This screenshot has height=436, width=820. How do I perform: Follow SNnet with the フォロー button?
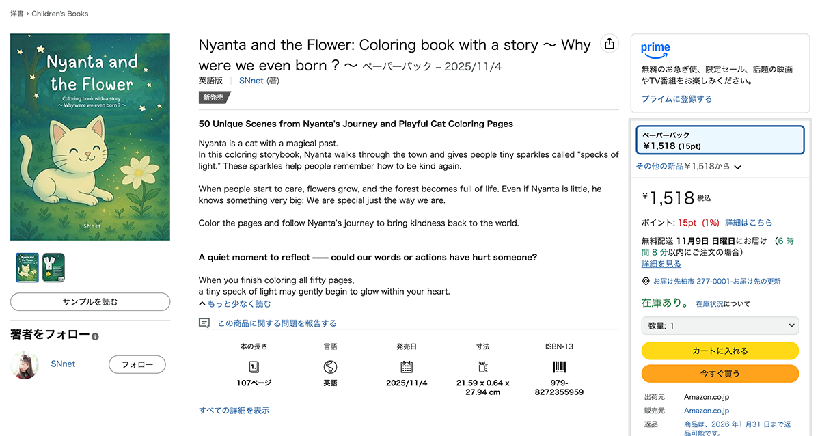pyautogui.click(x=137, y=365)
